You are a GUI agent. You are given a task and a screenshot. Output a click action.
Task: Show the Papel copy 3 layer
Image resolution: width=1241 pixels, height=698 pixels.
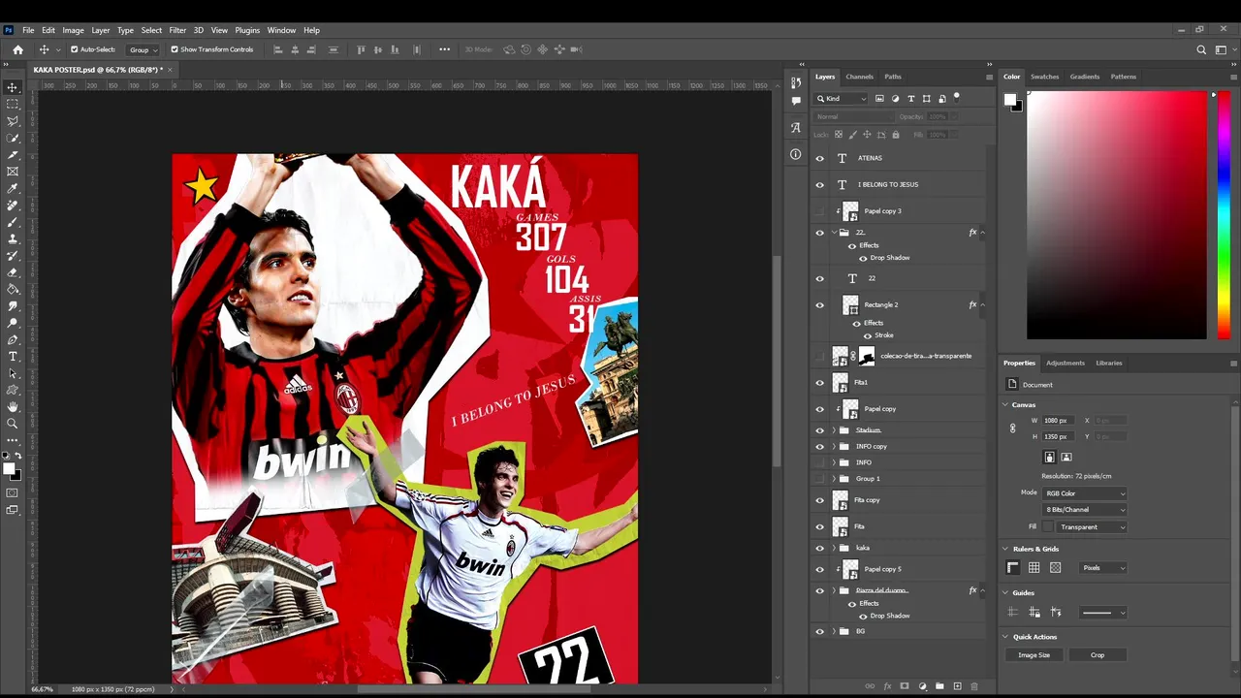[x=820, y=210]
